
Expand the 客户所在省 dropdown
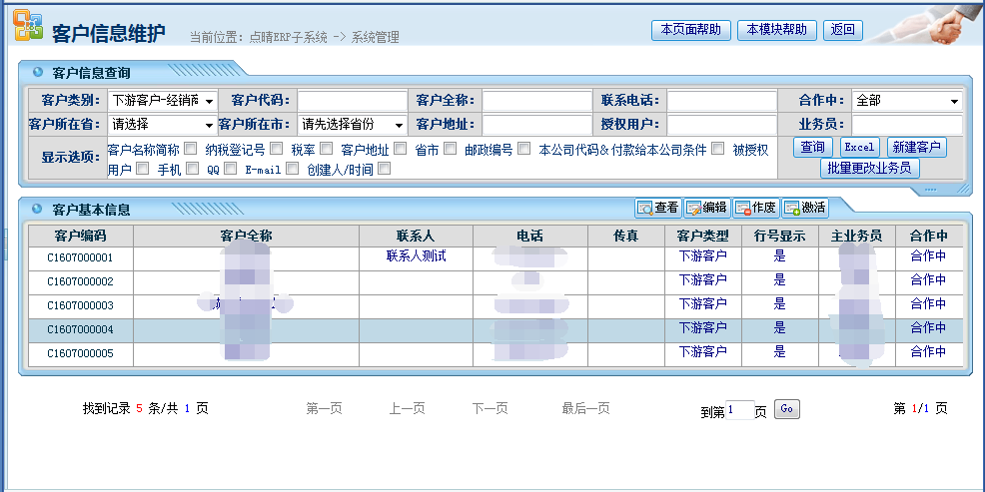click(x=162, y=125)
